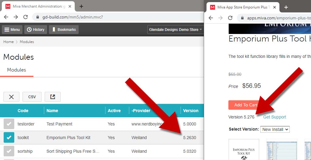Click forward arrow in Miva Merchant Administration window
Screen dimensions: 311x160
[16, 17]
